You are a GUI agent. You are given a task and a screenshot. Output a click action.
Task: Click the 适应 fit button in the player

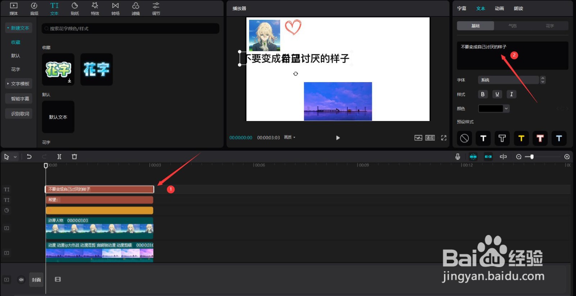pyautogui.click(x=430, y=138)
